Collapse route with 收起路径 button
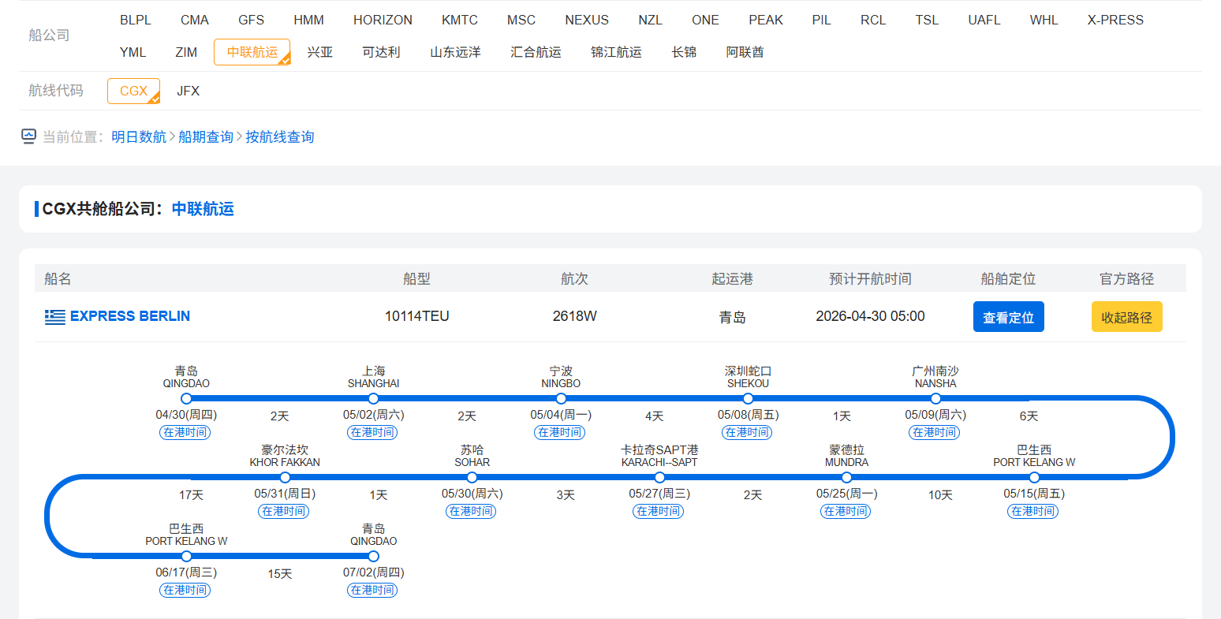This screenshot has height=619, width=1221. [1126, 317]
